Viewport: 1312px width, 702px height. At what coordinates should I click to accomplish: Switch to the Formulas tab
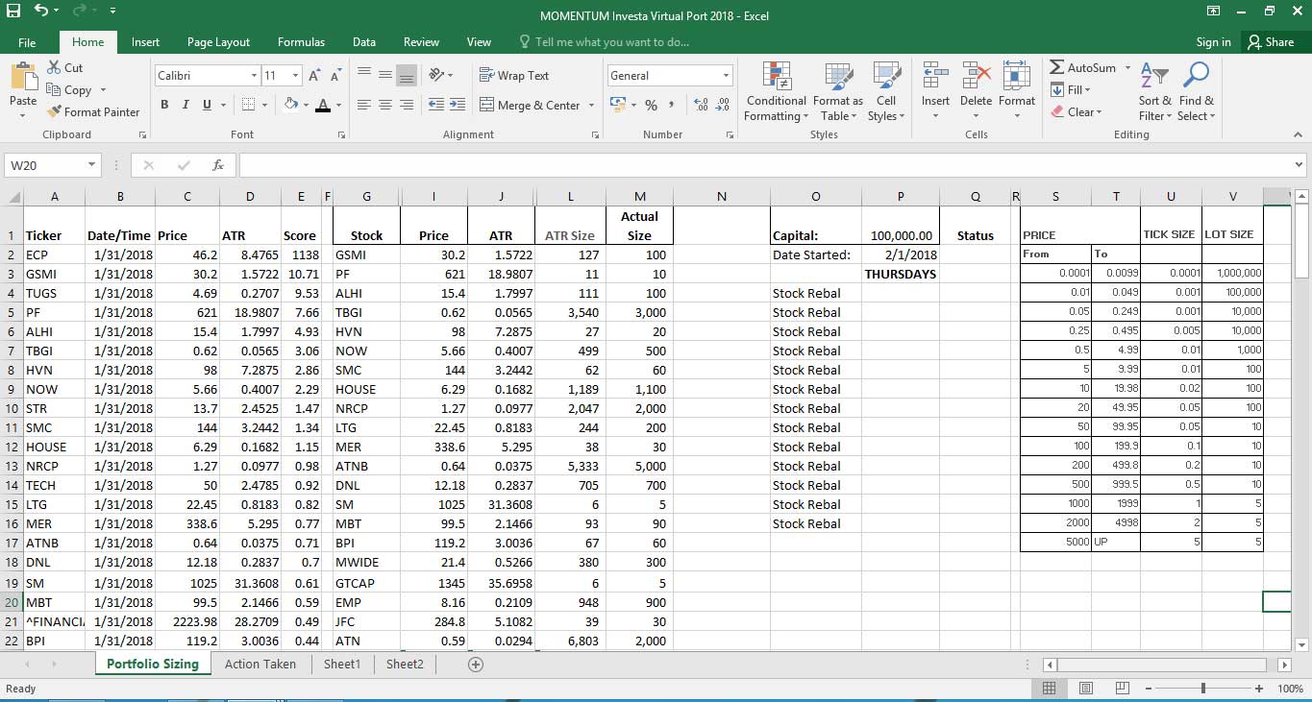point(301,42)
